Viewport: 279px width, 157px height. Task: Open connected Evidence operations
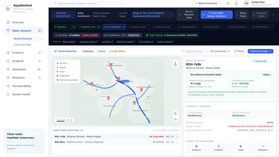pyautogui.click(x=196, y=148)
